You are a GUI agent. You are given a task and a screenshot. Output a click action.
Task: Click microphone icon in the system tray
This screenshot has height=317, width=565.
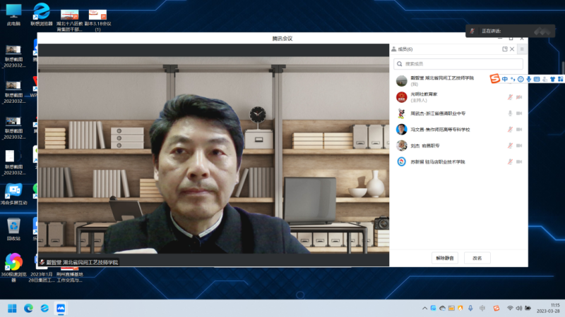point(470,309)
